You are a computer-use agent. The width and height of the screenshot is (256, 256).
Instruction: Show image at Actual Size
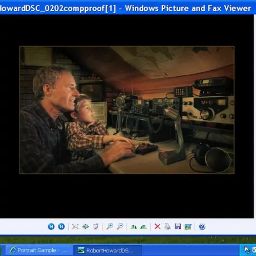click(86, 227)
